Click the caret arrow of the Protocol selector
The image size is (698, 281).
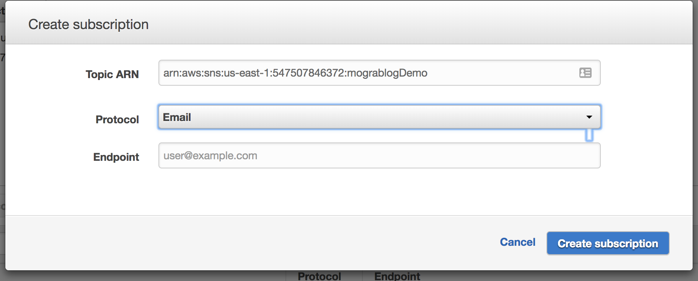pyautogui.click(x=589, y=117)
